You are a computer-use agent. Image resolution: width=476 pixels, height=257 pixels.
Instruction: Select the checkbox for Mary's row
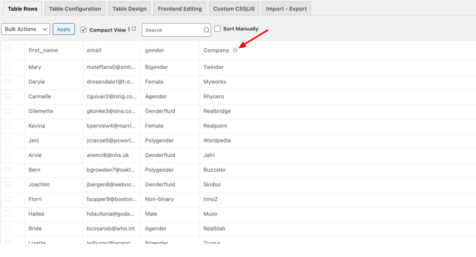(x=7, y=67)
